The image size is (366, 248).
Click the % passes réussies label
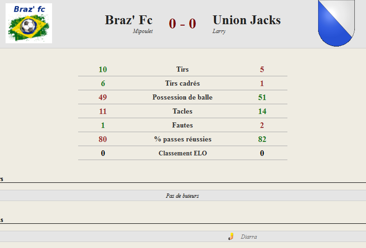tap(182, 139)
